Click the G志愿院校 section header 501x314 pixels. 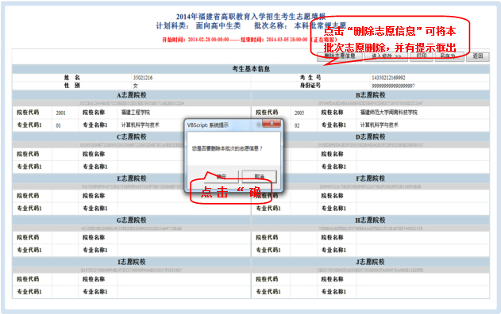[131, 220]
